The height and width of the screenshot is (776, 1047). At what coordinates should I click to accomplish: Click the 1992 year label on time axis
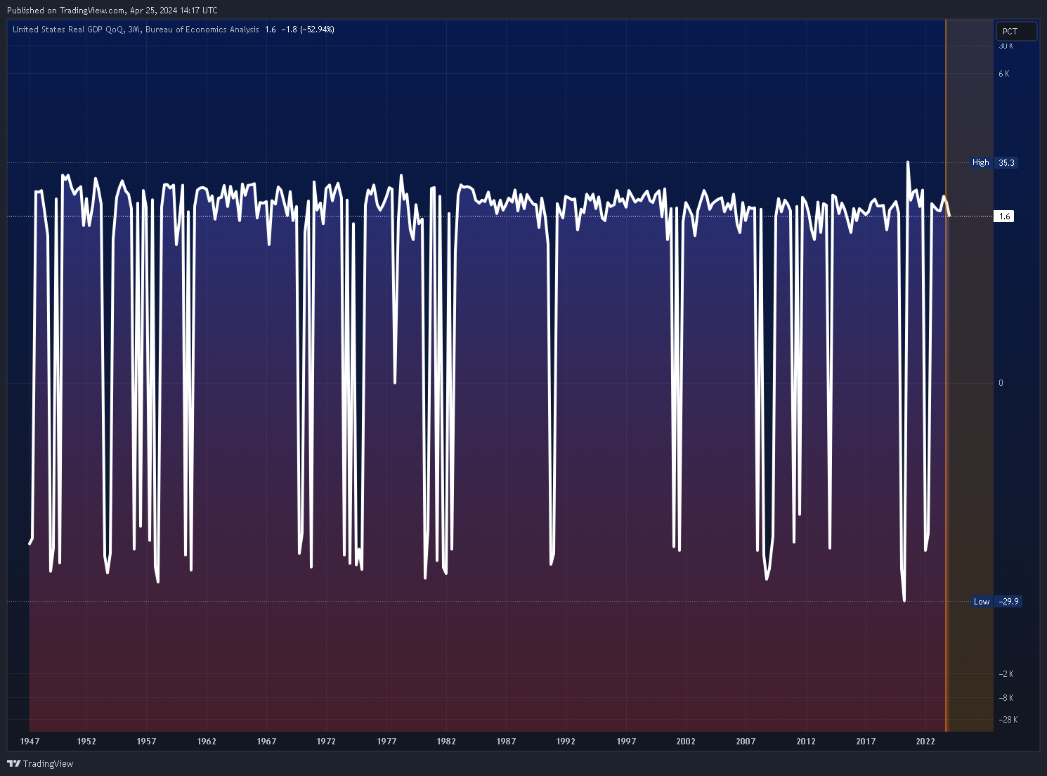tap(566, 742)
